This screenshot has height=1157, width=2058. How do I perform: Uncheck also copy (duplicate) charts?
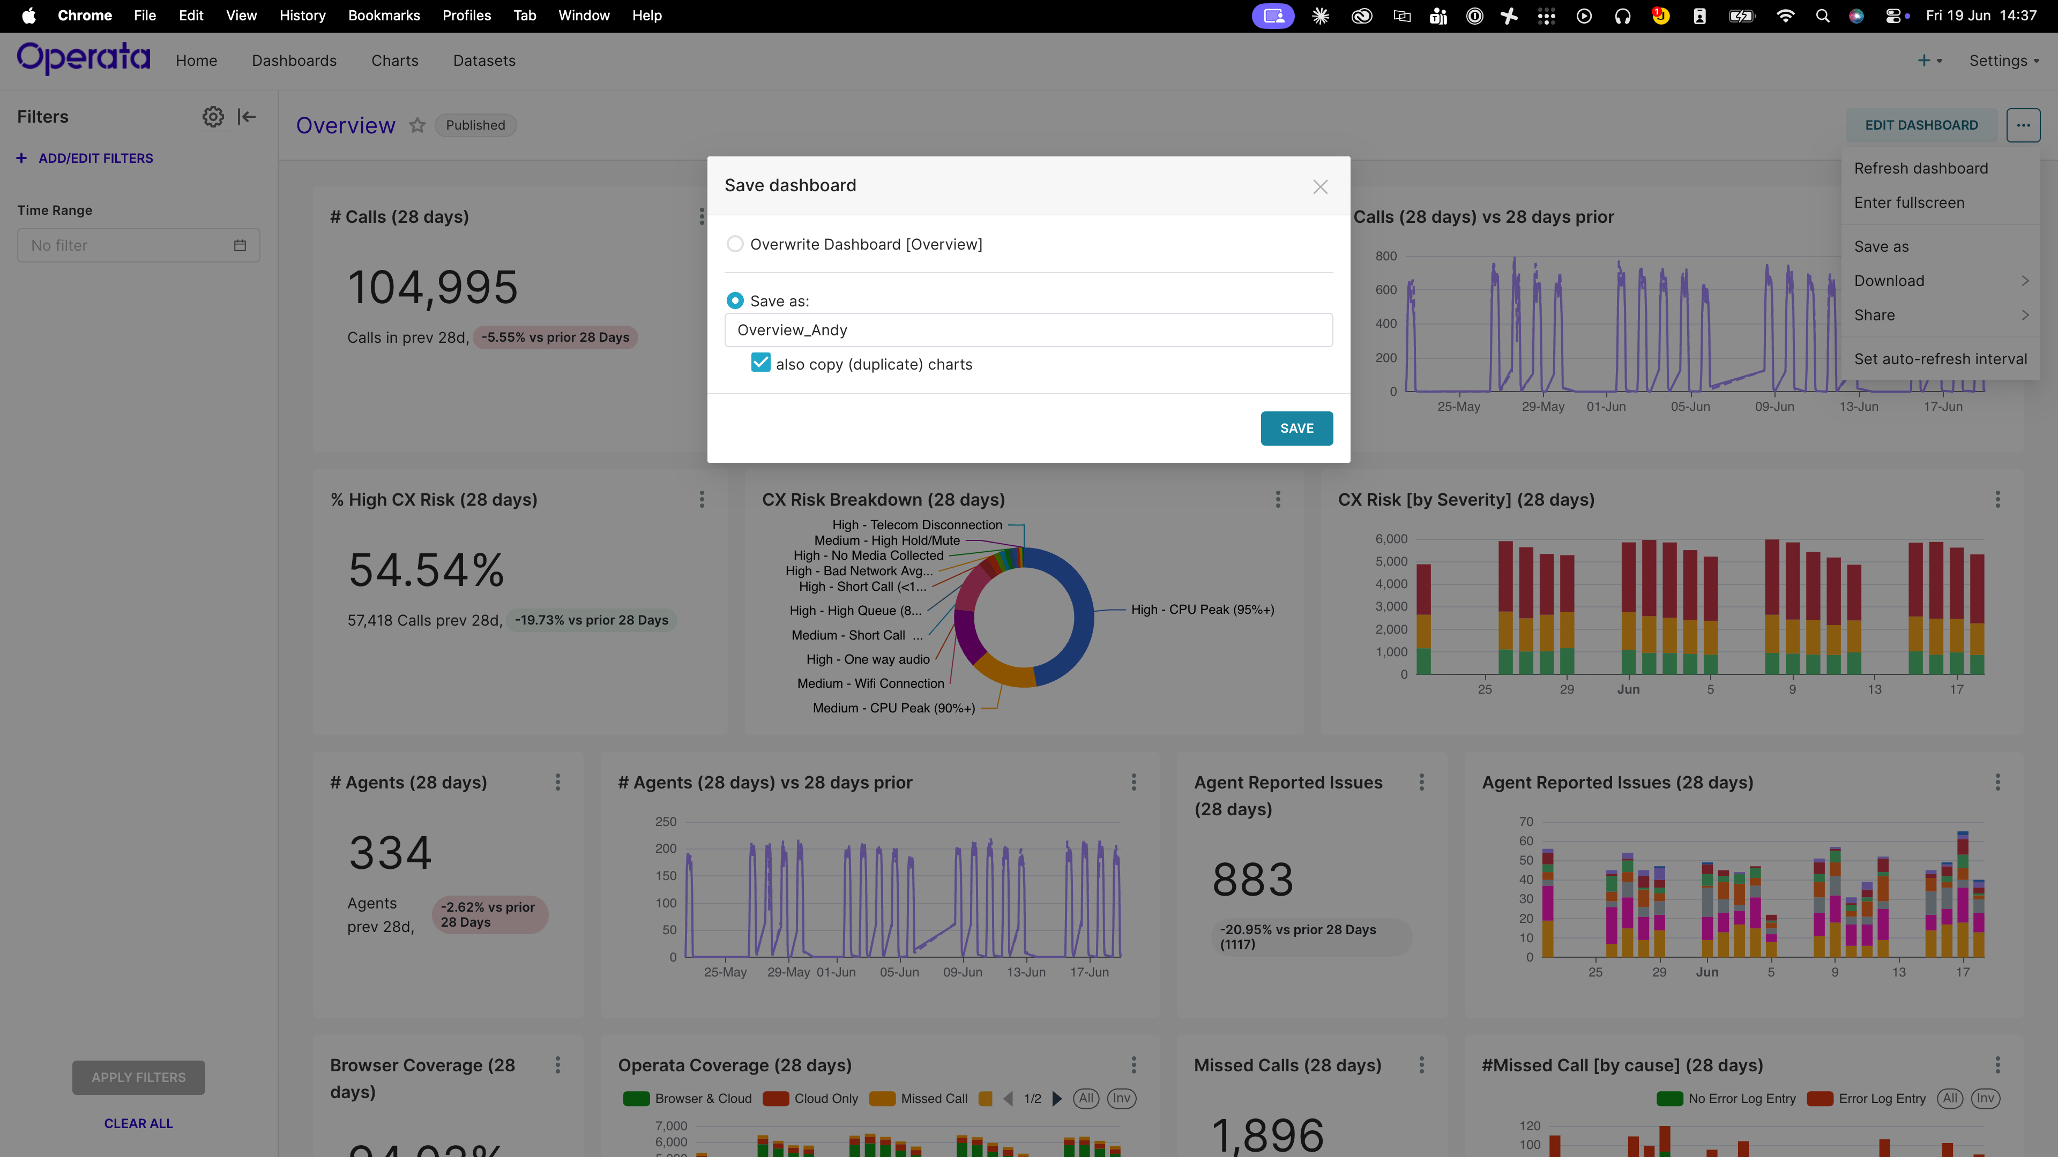tap(760, 363)
